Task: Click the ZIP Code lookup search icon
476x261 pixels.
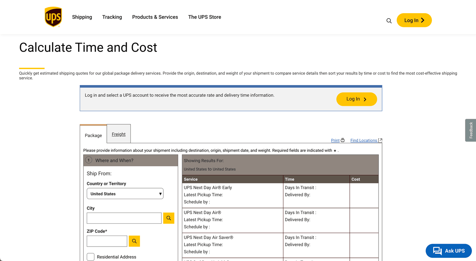Action: coord(134,241)
